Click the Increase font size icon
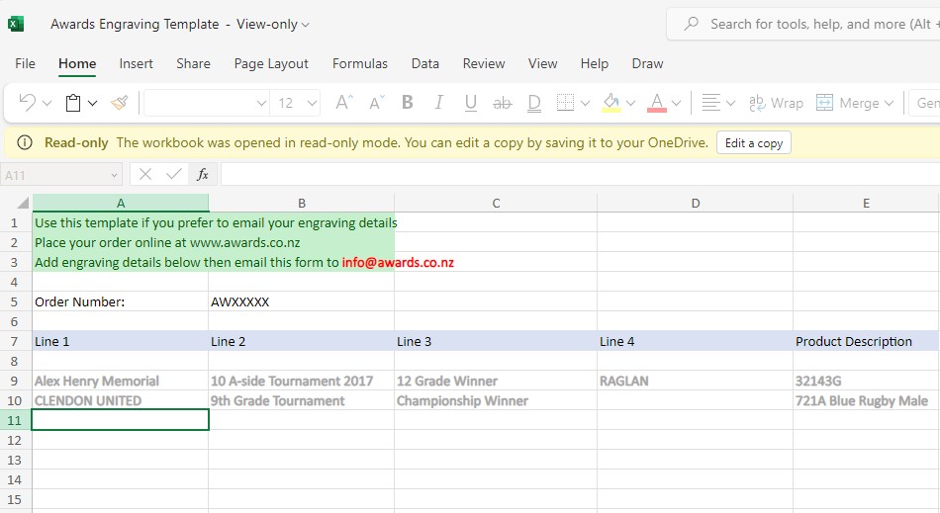Image resolution: width=940 pixels, height=513 pixels. tap(343, 103)
